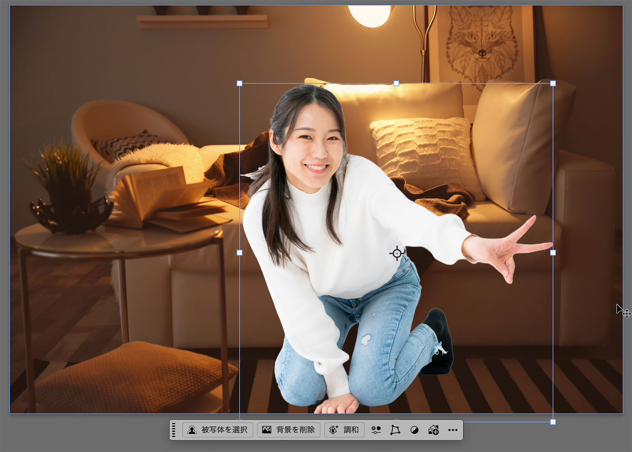The image size is (632, 452).
Task: Click the task bar drag grip handle
Action: point(174,430)
